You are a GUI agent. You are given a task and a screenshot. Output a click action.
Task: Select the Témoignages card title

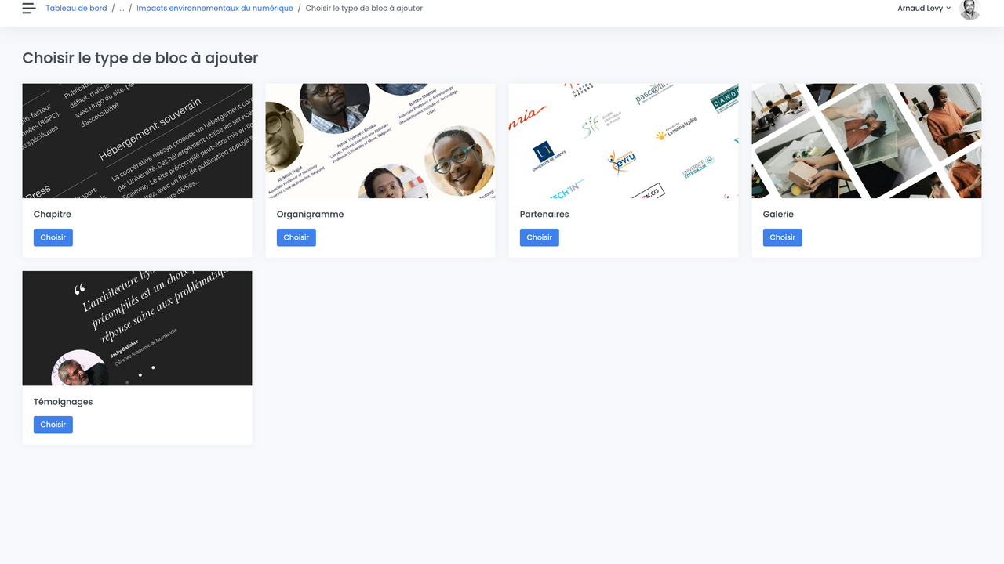tap(64, 402)
